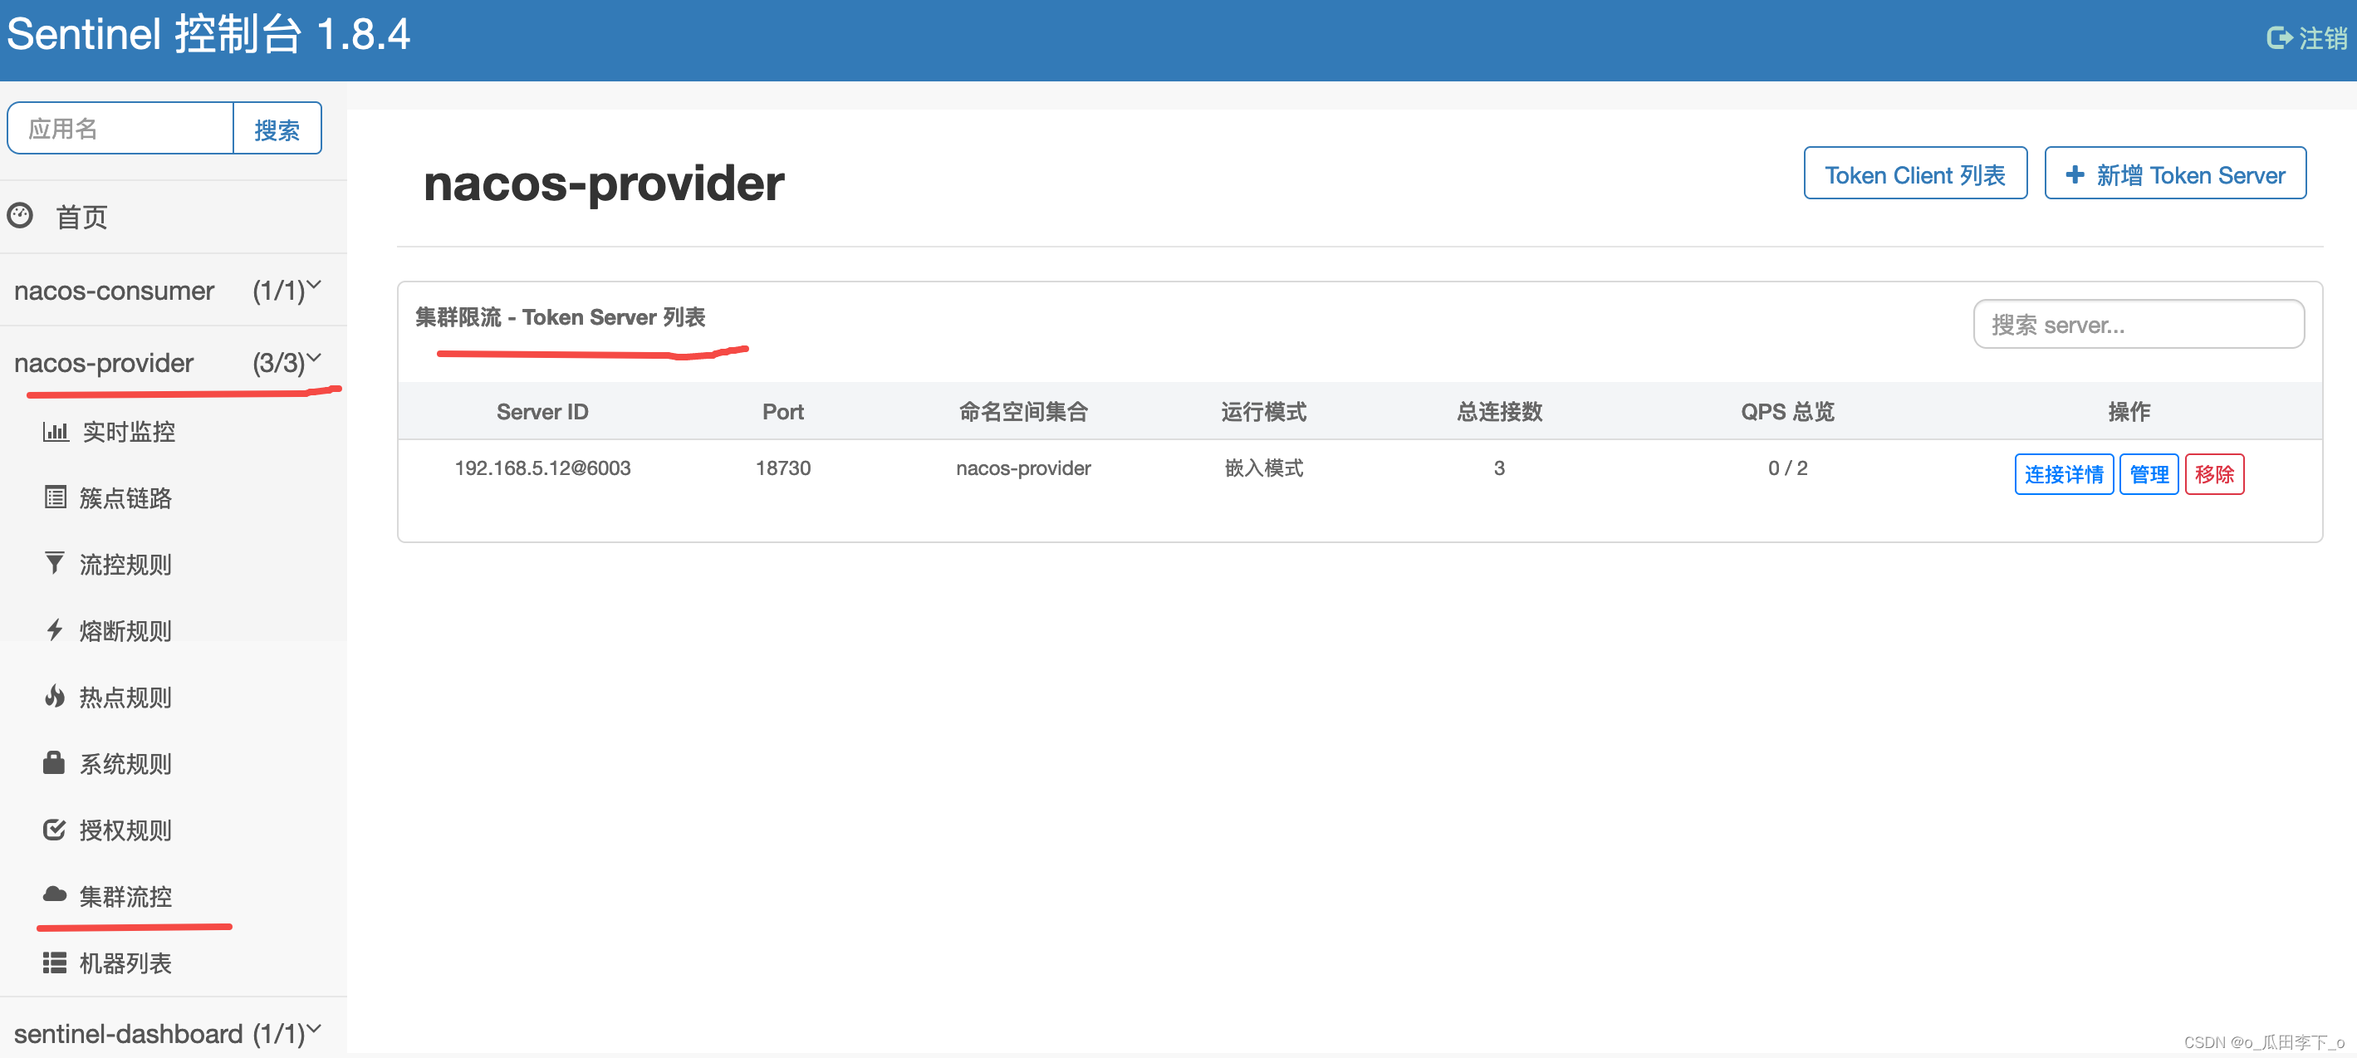2357x1058 pixels.
Task: Click the flame icon for 热点规则
Action: pos(55,697)
